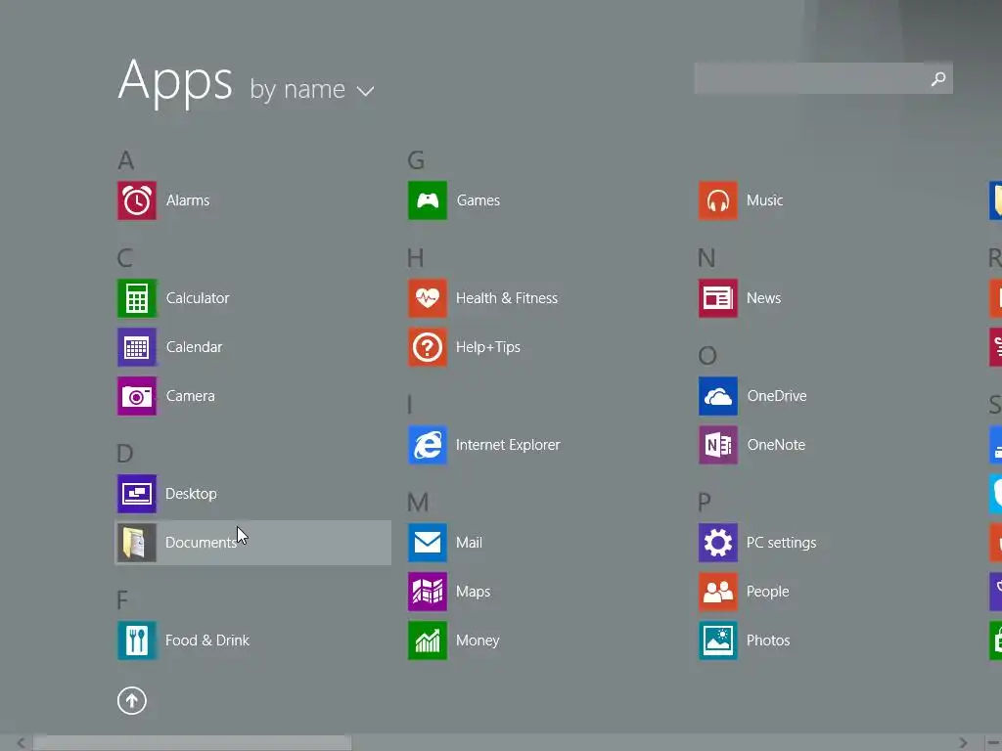
Task: Click the 'Money' label text
Action: pos(478,641)
